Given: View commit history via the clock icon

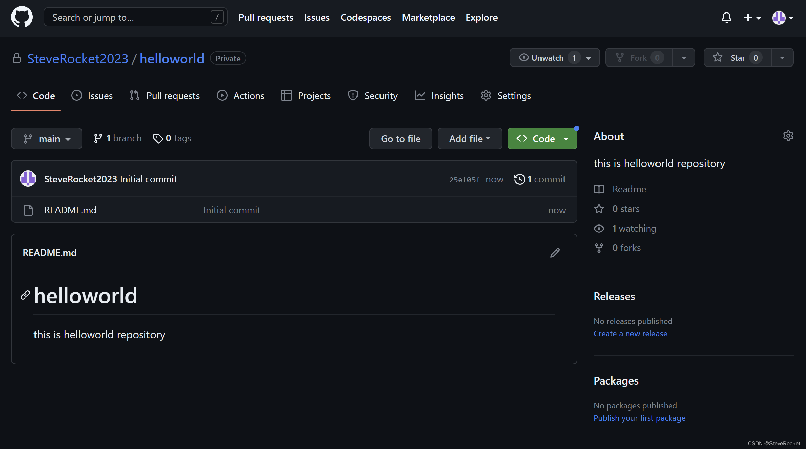Looking at the screenshot, I should (x=520, y=179).
